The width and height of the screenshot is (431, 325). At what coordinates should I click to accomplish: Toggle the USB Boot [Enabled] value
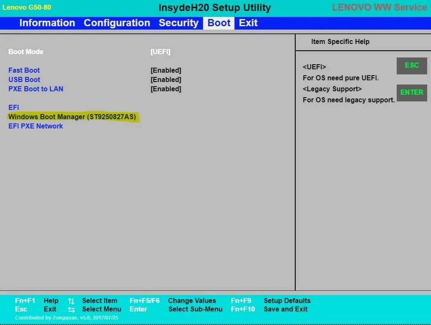(166, 80)
